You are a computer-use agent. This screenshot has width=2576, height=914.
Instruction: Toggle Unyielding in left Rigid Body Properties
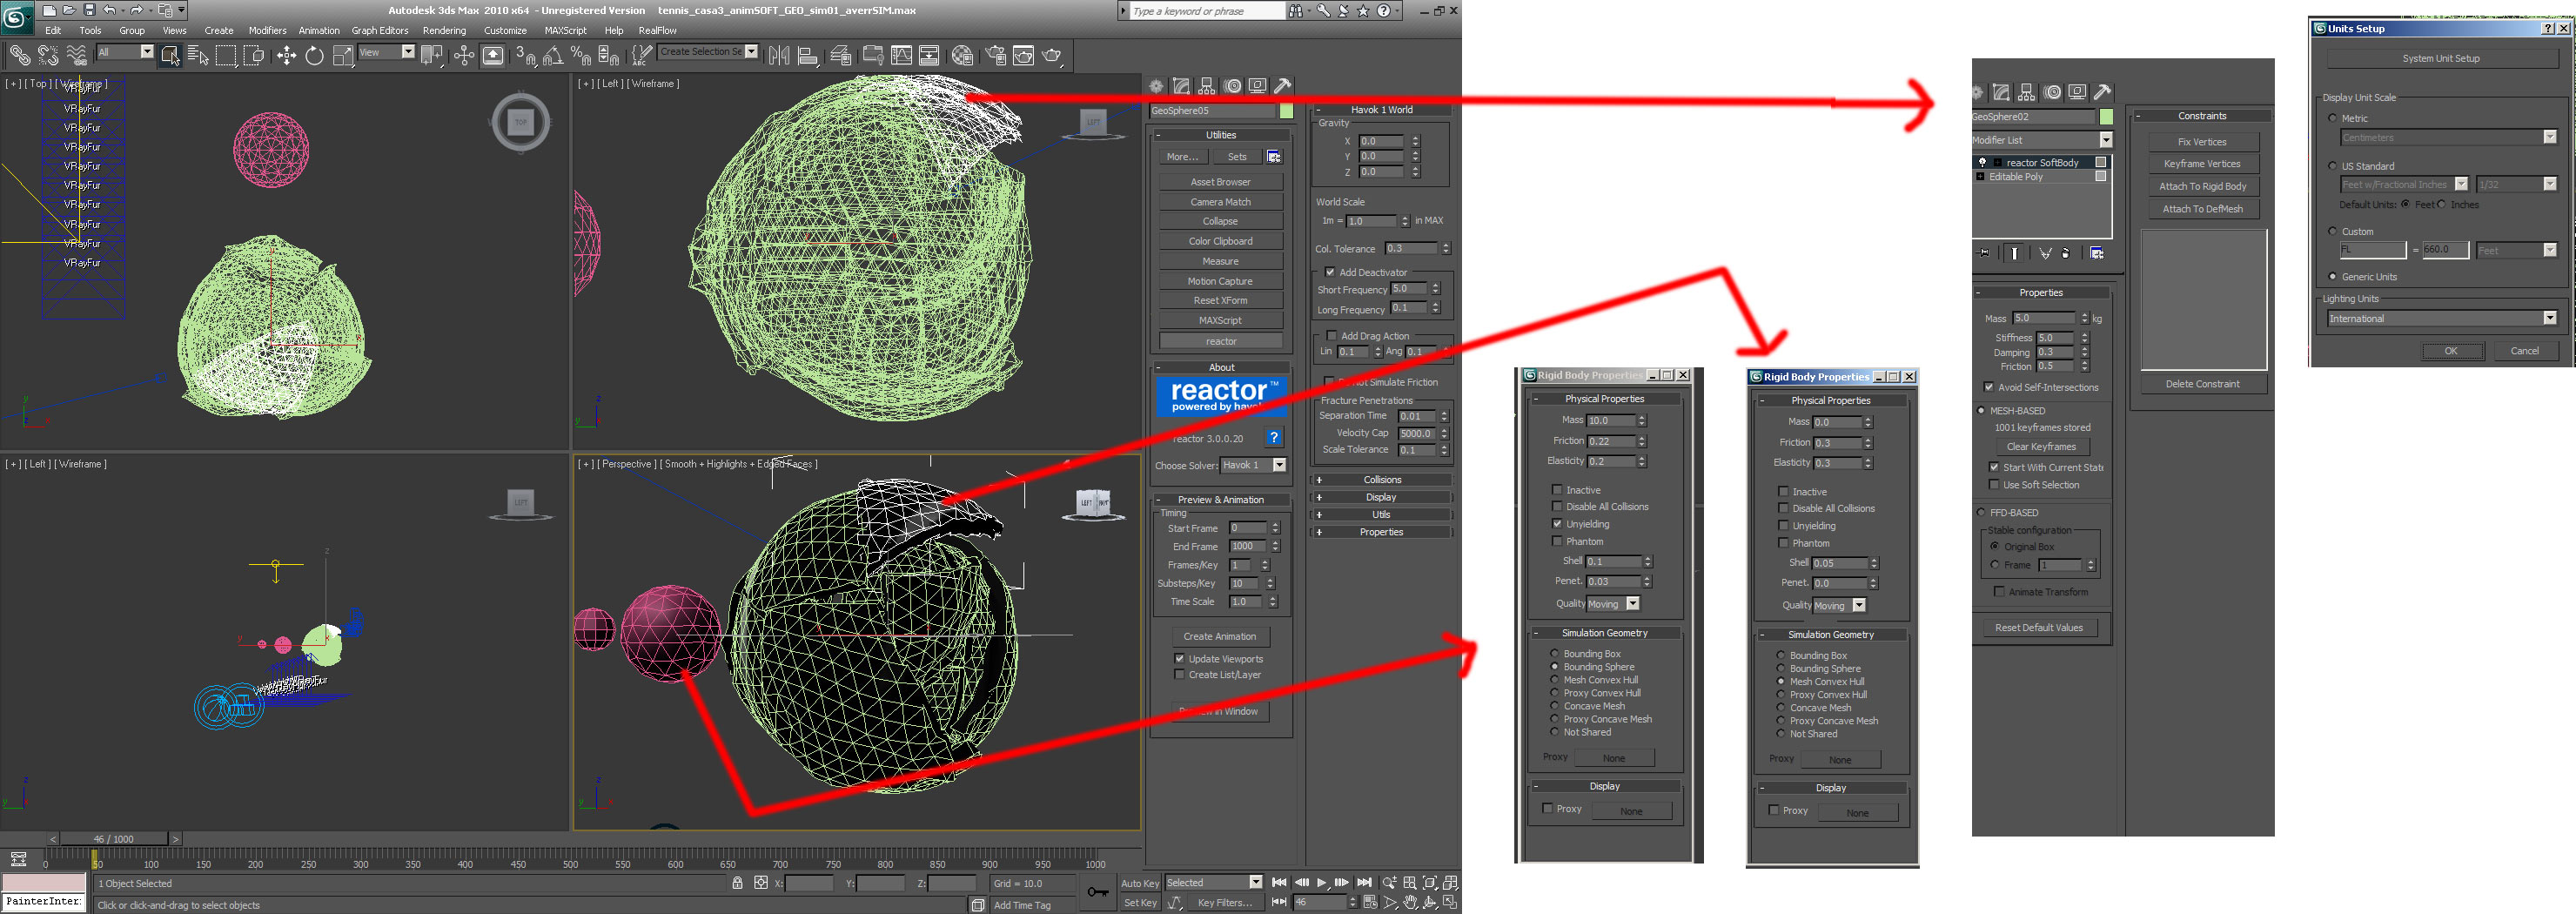point(1557,524)
